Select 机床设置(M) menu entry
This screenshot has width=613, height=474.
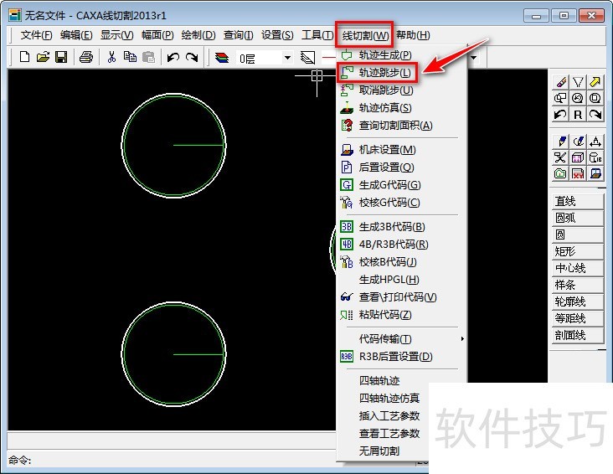click(402, 150)
